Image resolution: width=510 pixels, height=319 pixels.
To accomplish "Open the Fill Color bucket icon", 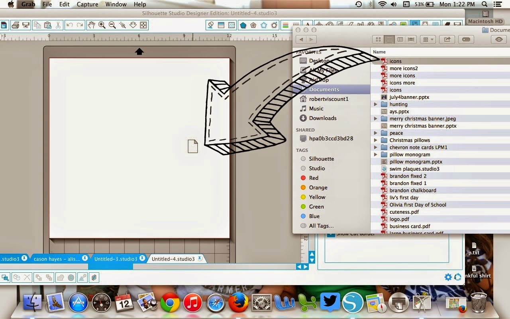I will (211, 25).
